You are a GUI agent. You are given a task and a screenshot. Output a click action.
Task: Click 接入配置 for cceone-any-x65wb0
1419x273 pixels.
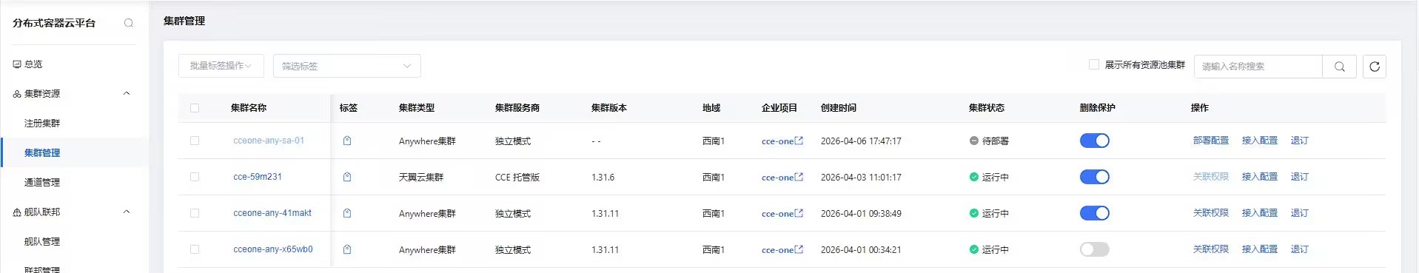coord(1259,249)
